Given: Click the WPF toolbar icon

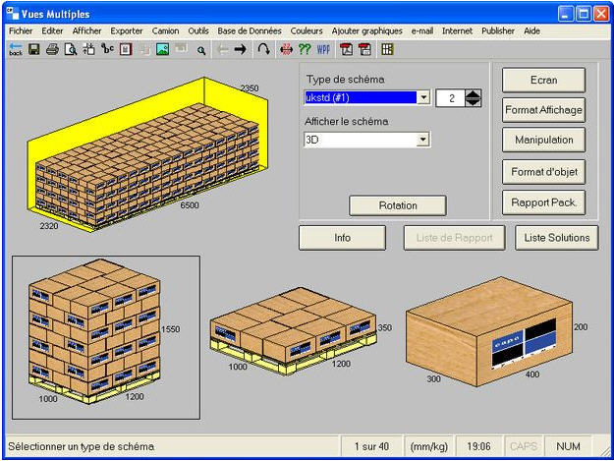Looking at the screenshot, I should tap(323, 49).
